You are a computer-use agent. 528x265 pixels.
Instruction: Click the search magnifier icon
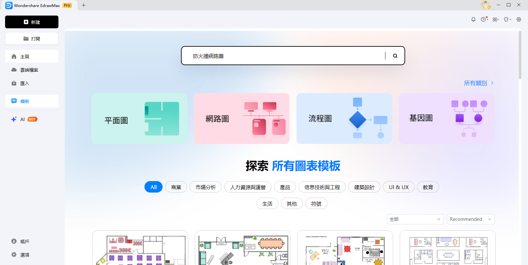point(395,56)
